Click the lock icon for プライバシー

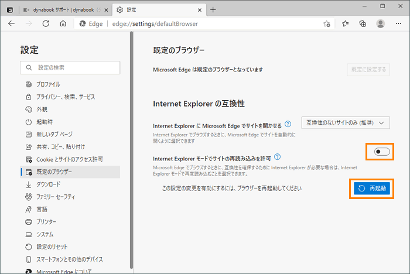pos(29,97)
